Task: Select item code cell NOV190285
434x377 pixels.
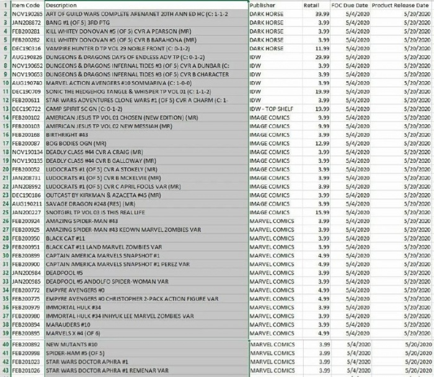Action: coord(27,13)
